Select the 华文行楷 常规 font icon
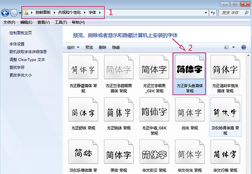 (225, 152)
